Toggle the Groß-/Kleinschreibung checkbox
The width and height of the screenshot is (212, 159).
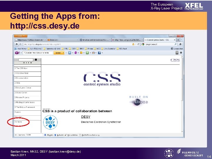tap(80, 135)
